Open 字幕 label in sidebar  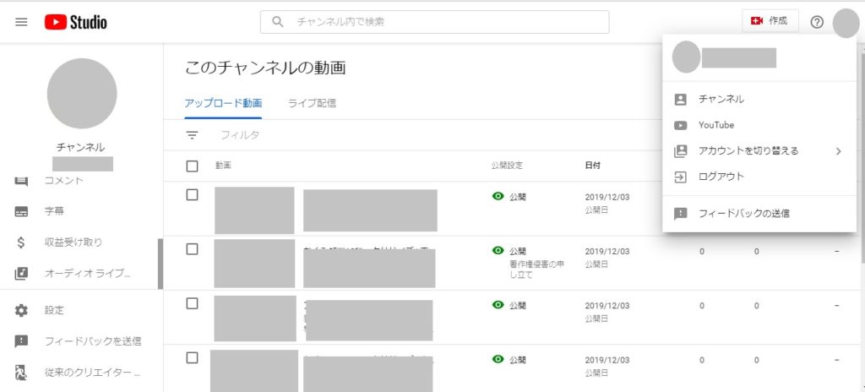click(x=54, y=211)
